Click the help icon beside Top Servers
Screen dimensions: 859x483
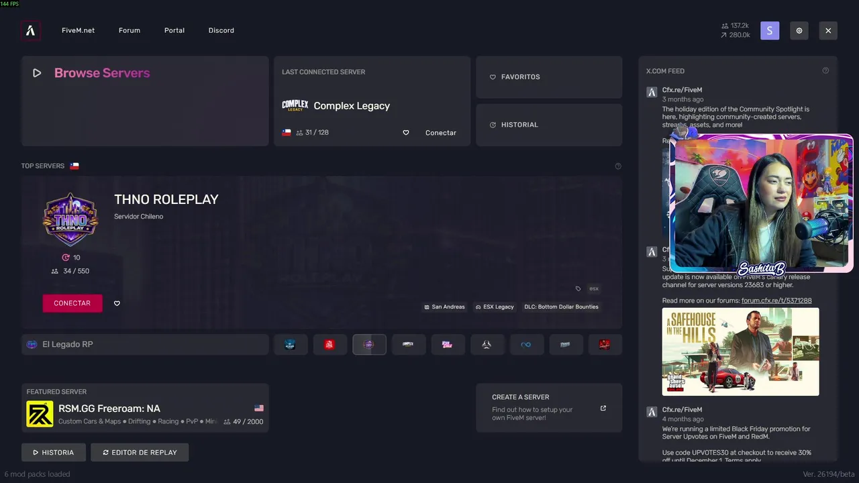point(618,166)
